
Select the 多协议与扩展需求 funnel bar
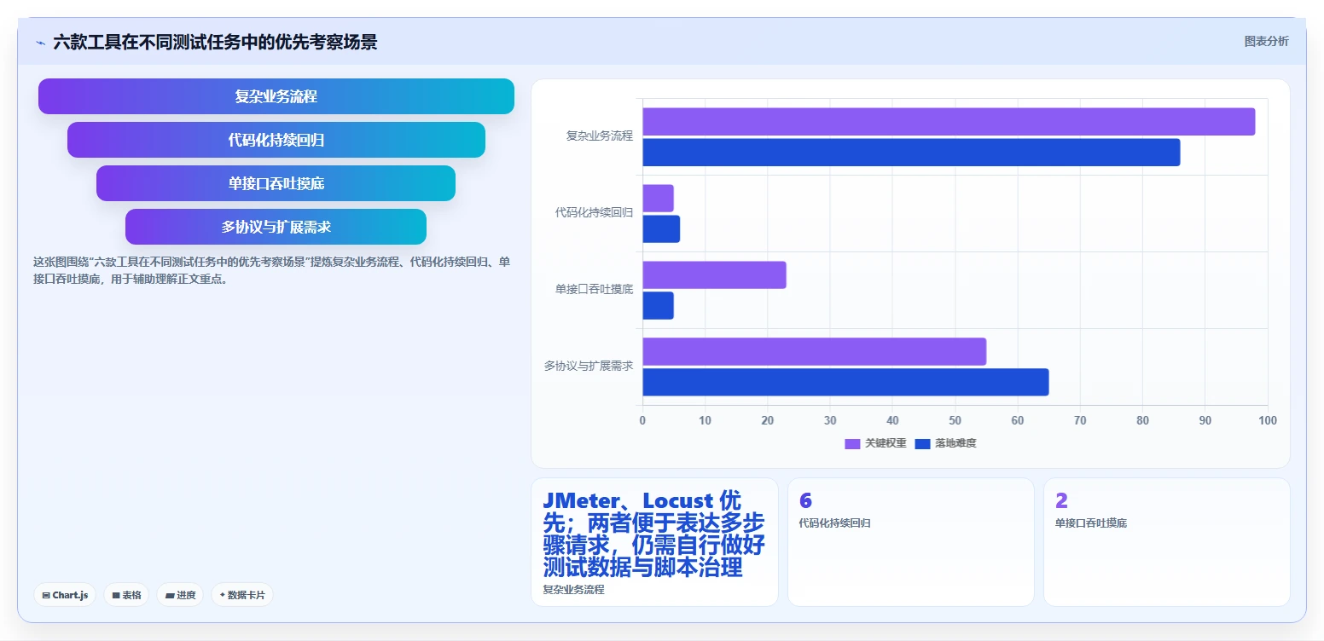pos(276,227)
